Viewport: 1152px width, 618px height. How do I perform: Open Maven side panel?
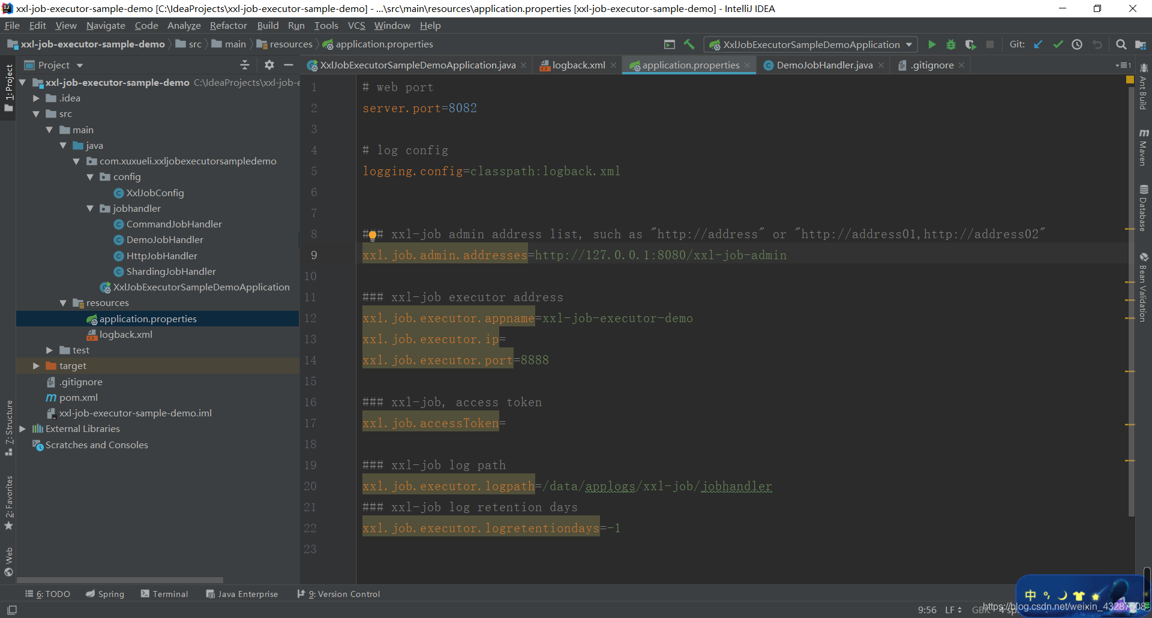coord(1144,148)
